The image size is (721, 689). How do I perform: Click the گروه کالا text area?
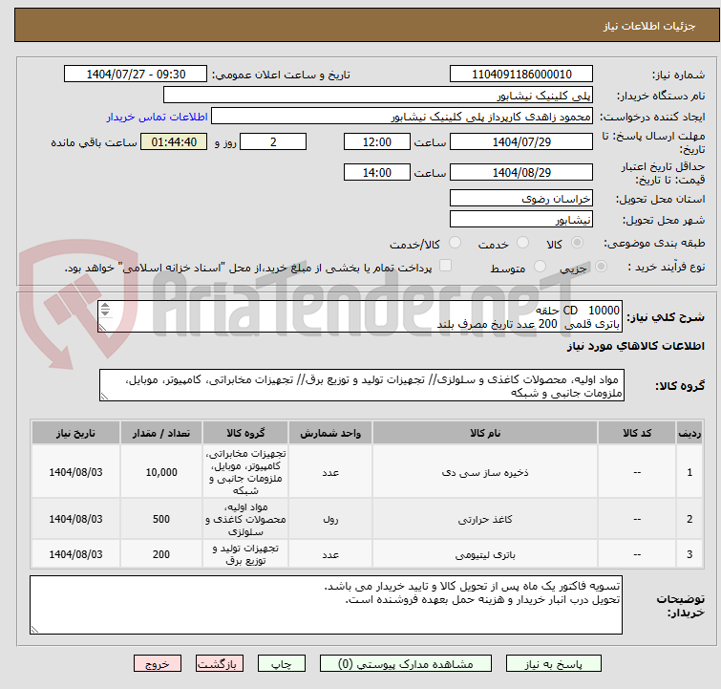(x=362, y=385)
